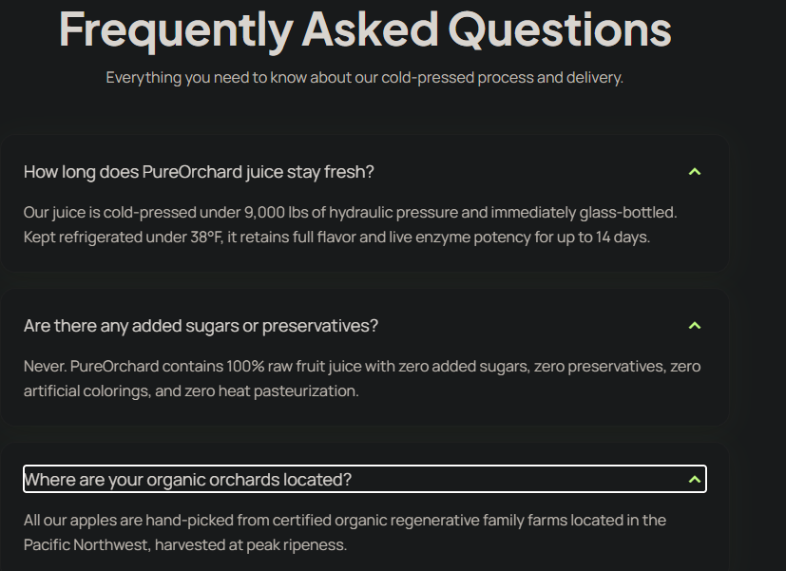The width and height of the screenshot is (786, 571).
Task: Click the 'Frequently Asked Questions' heading
Action: click(365, 30)
